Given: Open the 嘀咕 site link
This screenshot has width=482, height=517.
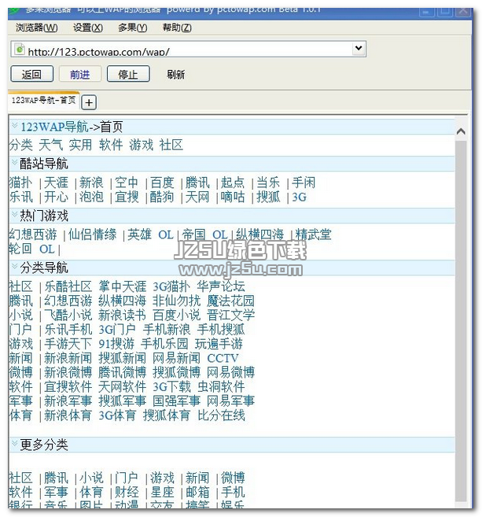Looking at the screenshot, I should (x=233, y=197).
